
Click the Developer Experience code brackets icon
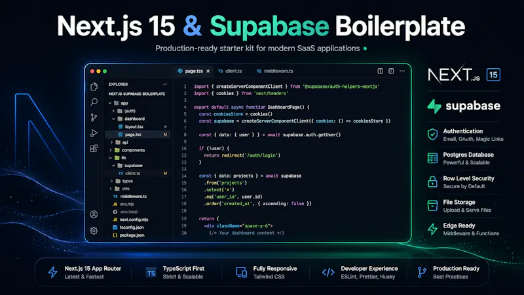(x=328, y=273)
